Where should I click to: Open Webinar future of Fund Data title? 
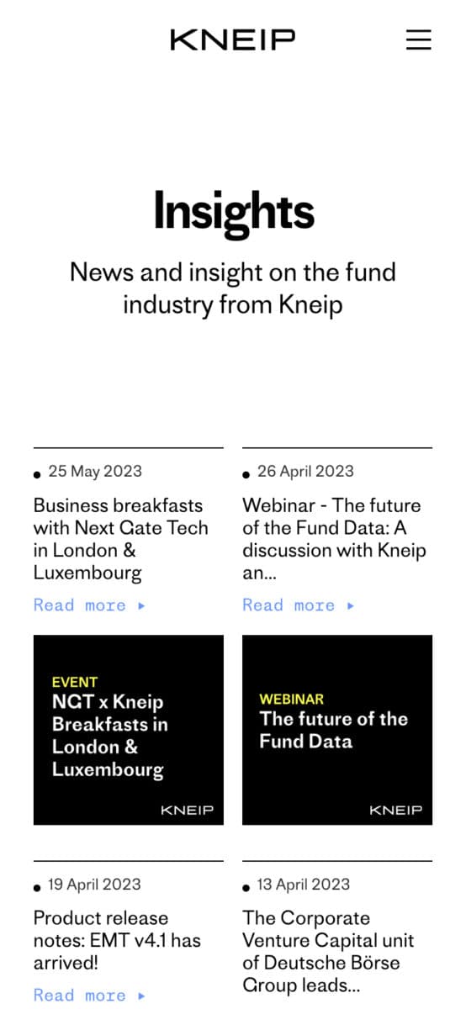click(x=334, y=539)
